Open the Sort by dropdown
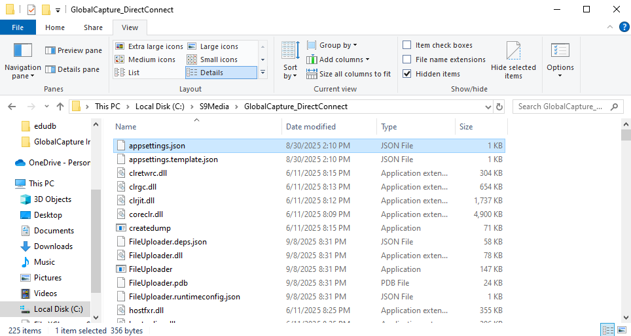The width and height of the screenshot is (631, 336). pyautogui.click(x=290, y=71)
